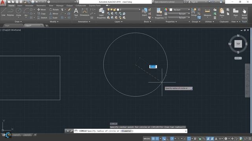Open the AutoCAD application menu
252x141 pixels.
coord(3,3)
